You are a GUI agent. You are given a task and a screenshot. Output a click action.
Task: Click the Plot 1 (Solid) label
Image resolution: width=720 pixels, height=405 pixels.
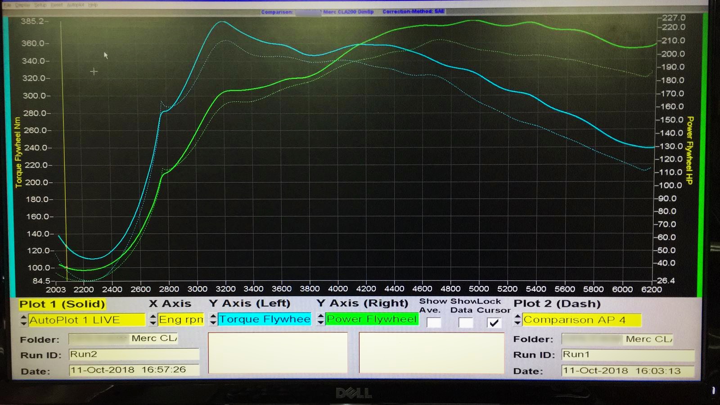(62, 304)
